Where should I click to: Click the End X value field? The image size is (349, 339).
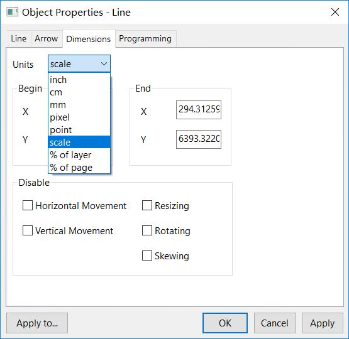coord(199,110)
